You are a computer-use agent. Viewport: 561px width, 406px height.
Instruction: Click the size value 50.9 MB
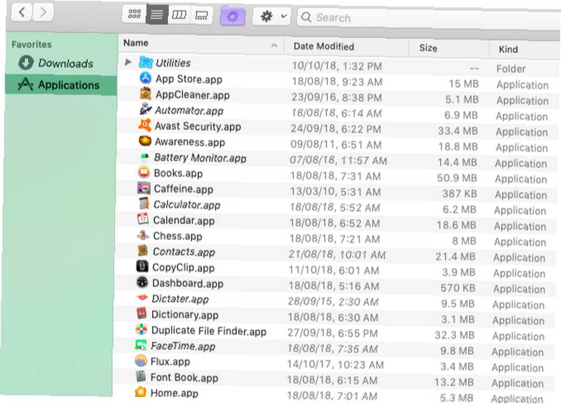tap(457, 178)
